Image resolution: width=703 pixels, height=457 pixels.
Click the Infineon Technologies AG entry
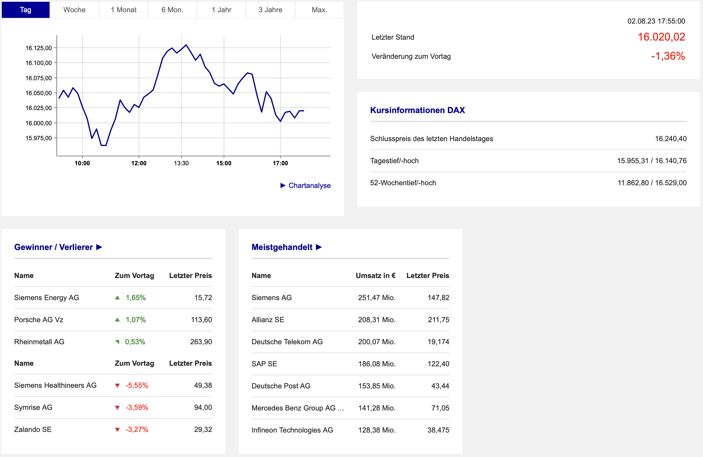tap(292, 430)
